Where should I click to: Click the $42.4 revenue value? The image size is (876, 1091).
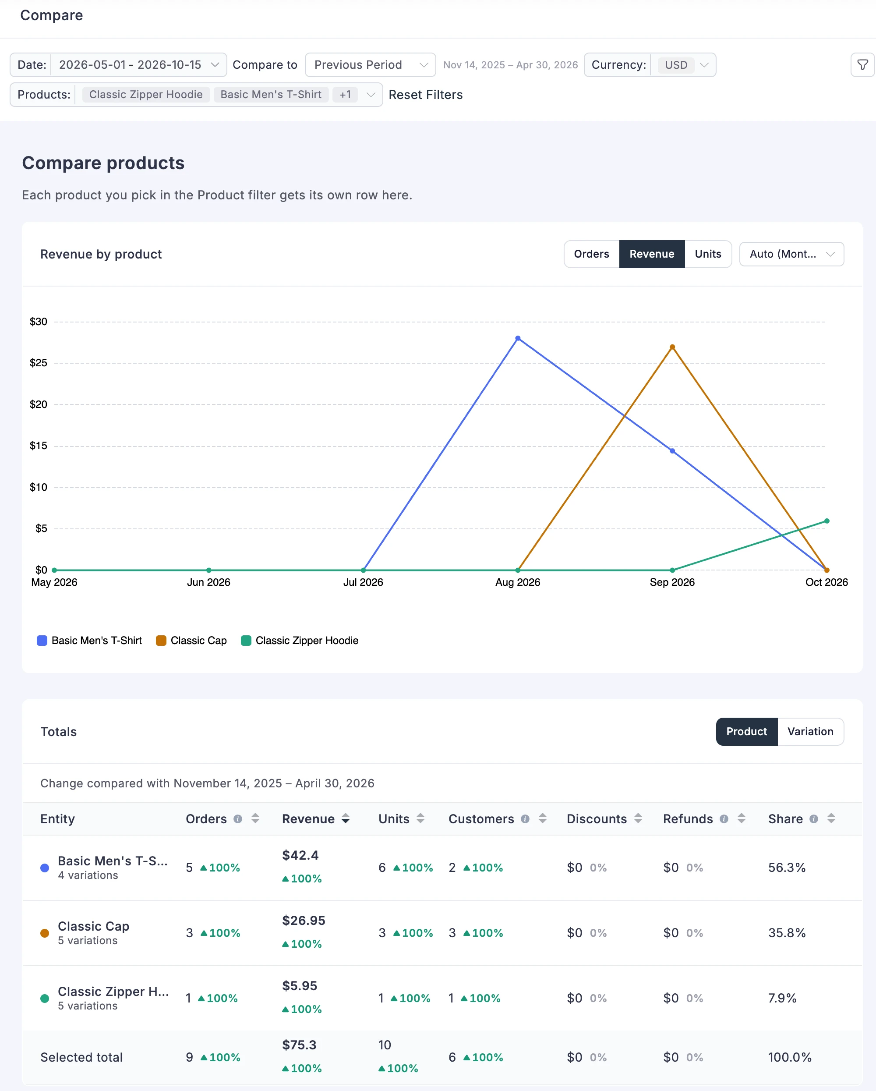pos(300,855)
